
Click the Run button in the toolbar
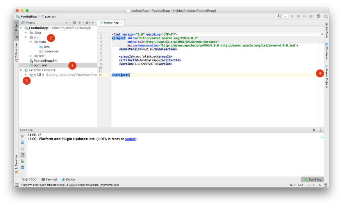click(292, 16)
